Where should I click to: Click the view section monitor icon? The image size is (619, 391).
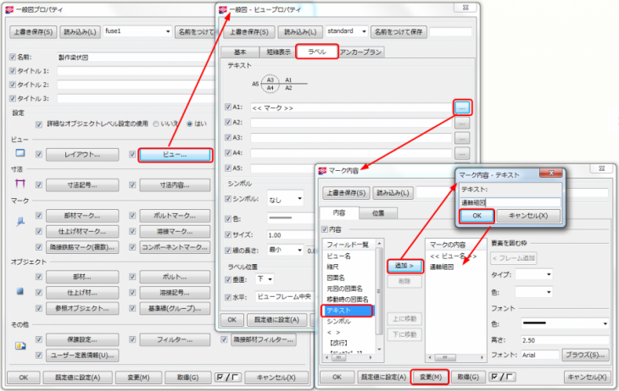coord(20,153)
